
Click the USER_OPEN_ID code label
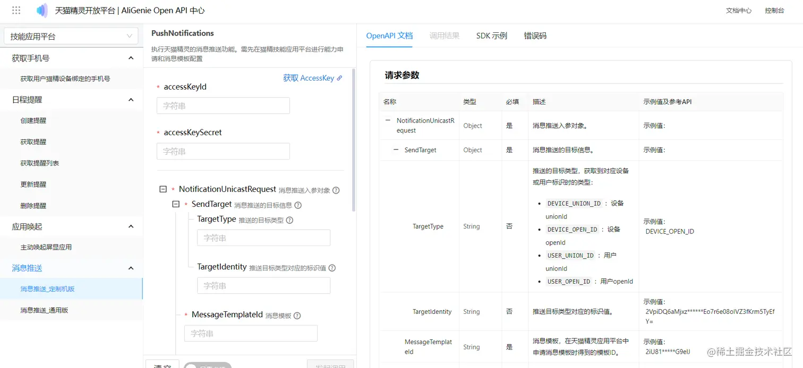(569, 282)
